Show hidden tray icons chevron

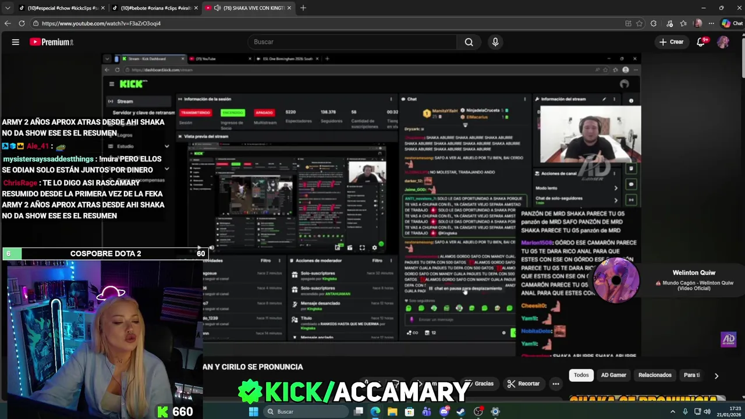coord(673,411)
